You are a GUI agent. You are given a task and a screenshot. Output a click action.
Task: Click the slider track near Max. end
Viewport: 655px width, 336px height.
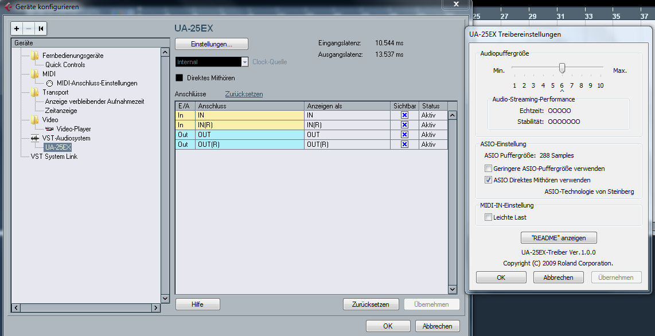pos(599,67)
